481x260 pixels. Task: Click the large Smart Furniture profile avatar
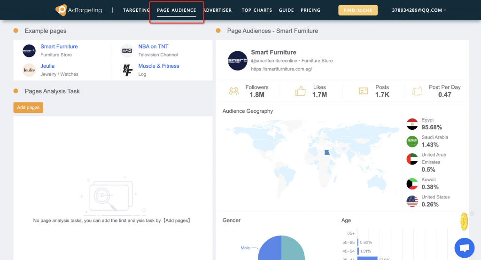(x=237, y=61)
